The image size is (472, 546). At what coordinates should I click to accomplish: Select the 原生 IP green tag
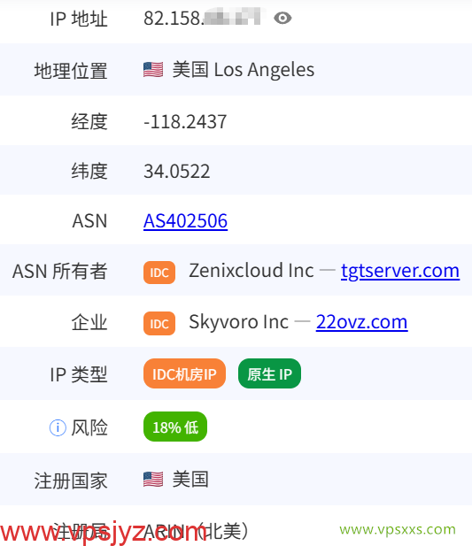coord(269,373)
